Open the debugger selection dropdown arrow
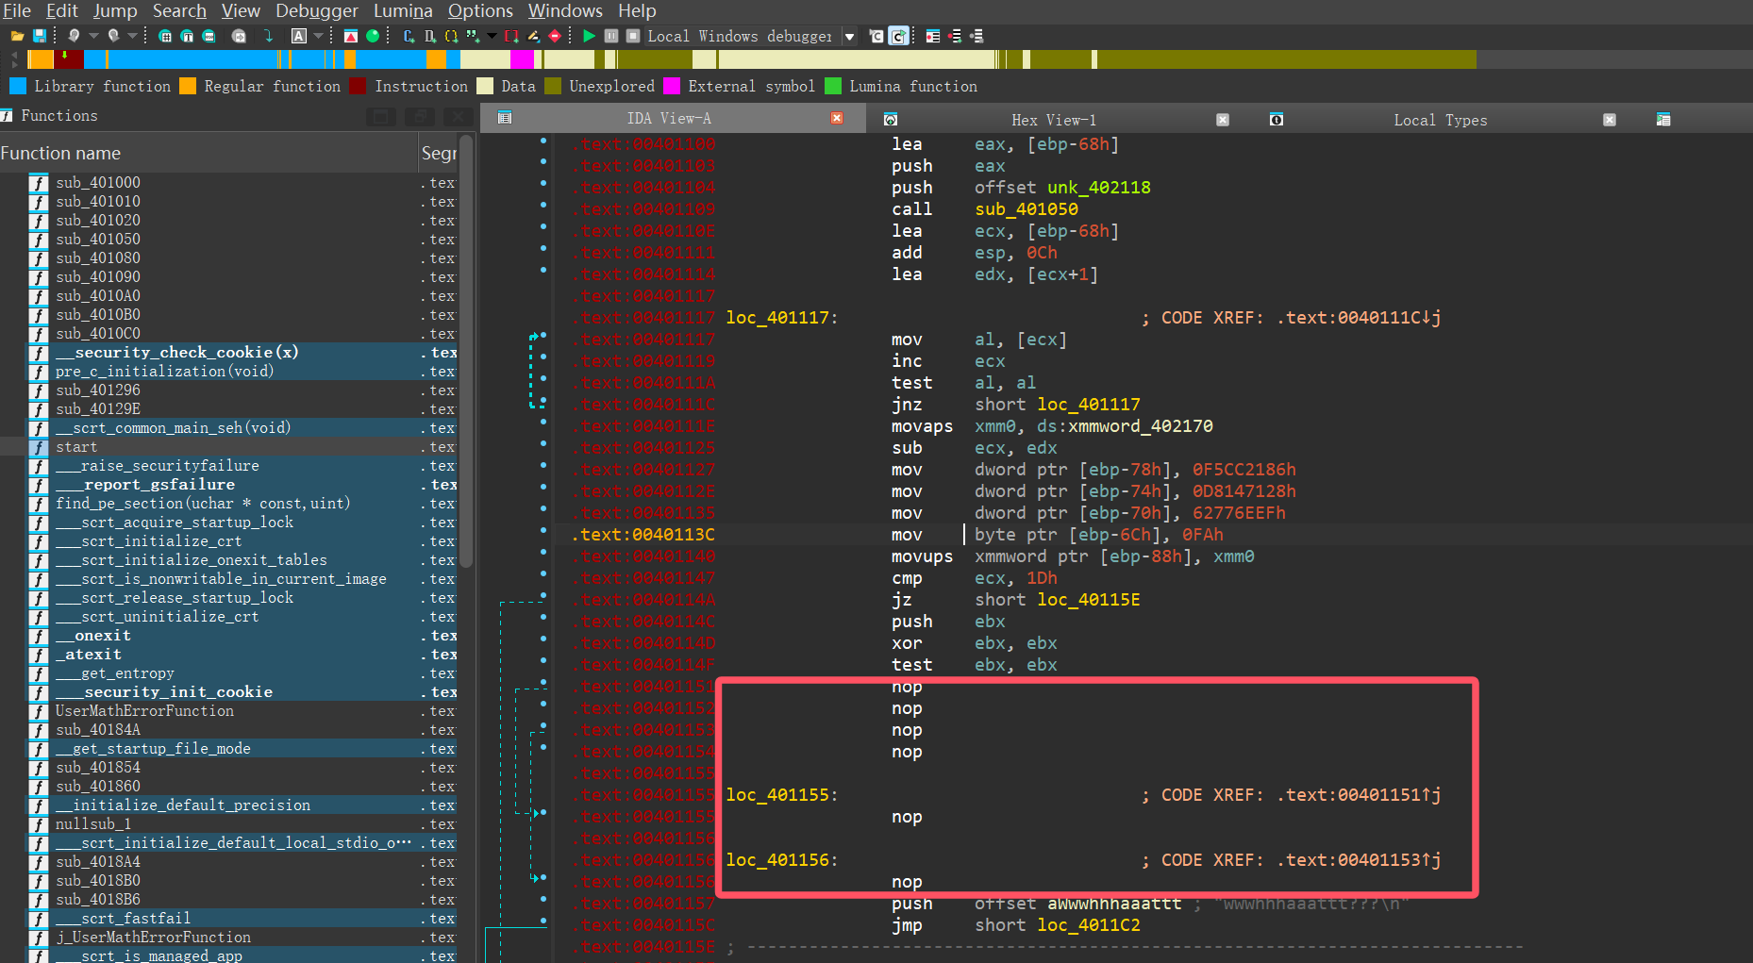 click(849, 37)
